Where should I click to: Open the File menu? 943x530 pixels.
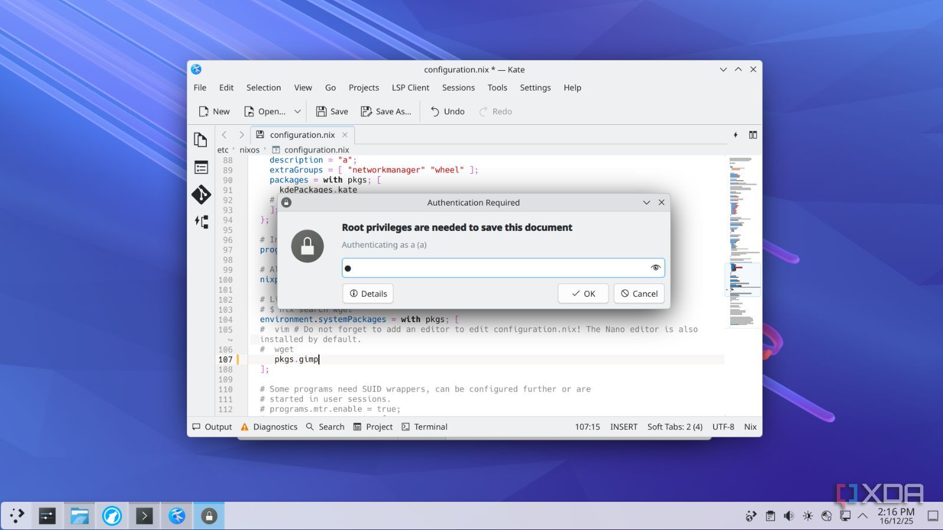(x=200, y=87)
